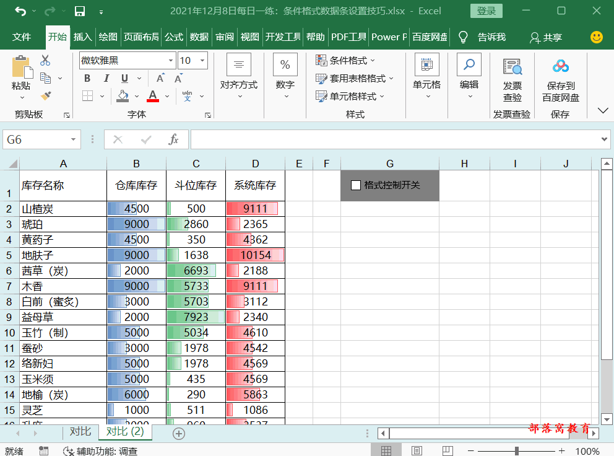Image resolution: width=614 pixels, height=456 pixels.
Task: Click the 发票查验 invoice check icon
Action: tap(512, 67)
